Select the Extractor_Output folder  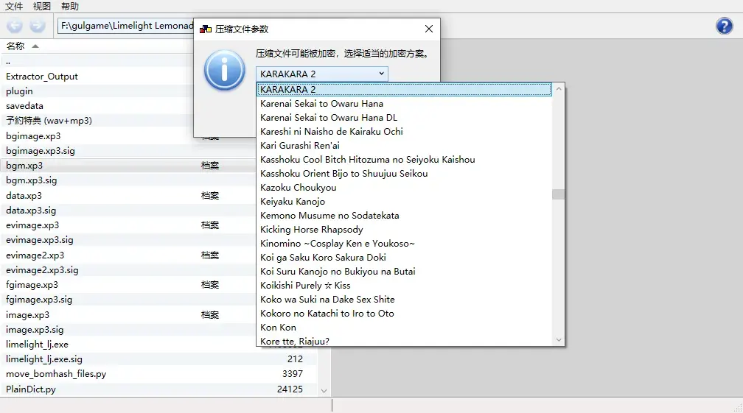click(x=42, y=76)
